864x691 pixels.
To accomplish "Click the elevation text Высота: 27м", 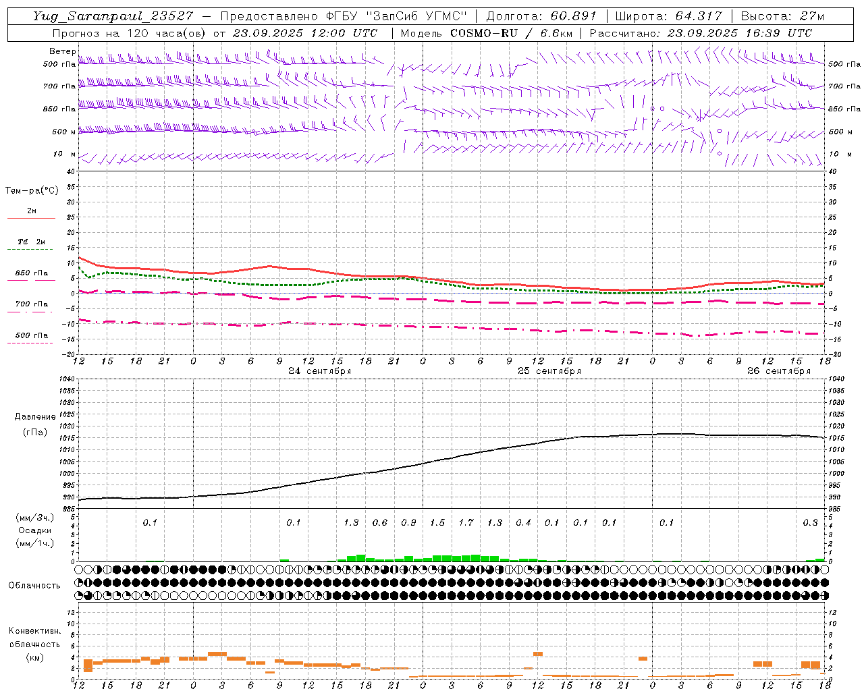I will pyautogui.click(x=782, y=16).
